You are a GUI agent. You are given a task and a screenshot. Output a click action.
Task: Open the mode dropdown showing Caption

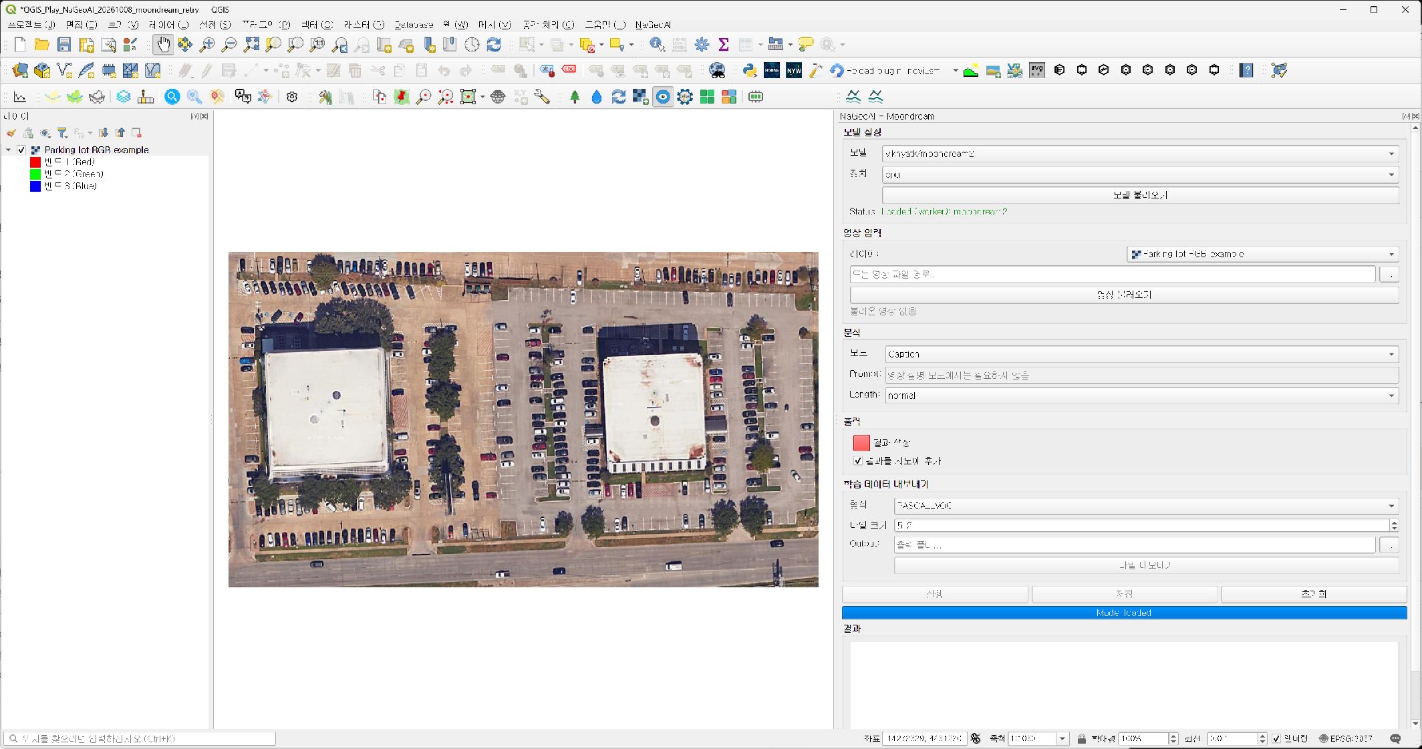[x=1141, y=354]
